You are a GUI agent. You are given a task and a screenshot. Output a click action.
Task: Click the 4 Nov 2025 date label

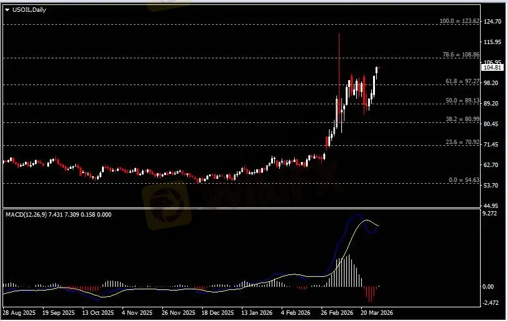click(137, 313)
